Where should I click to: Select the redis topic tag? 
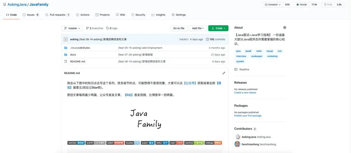259,51
